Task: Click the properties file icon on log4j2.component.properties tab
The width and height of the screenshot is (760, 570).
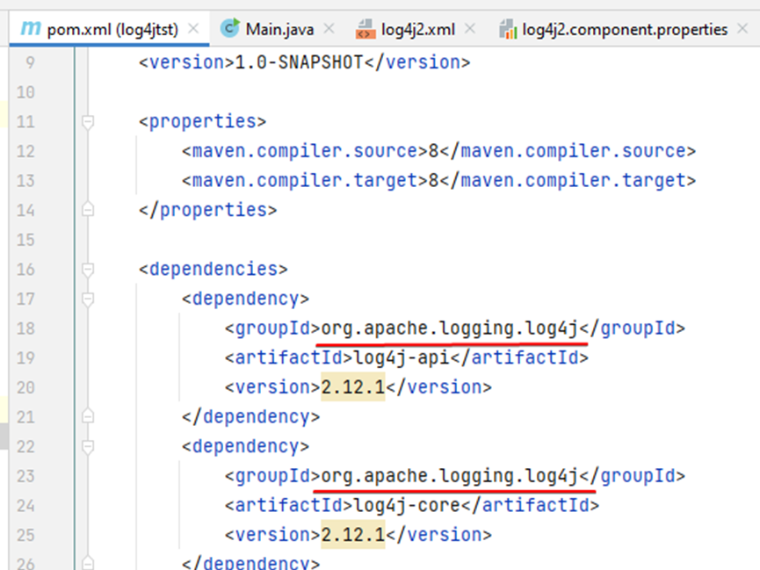Action: pyautogui.click(x=508, y=29)
